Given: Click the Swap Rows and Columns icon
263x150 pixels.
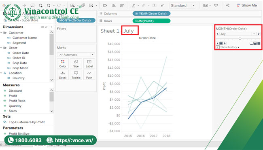Looking at the screenshot, I should [x=105, y=5].
